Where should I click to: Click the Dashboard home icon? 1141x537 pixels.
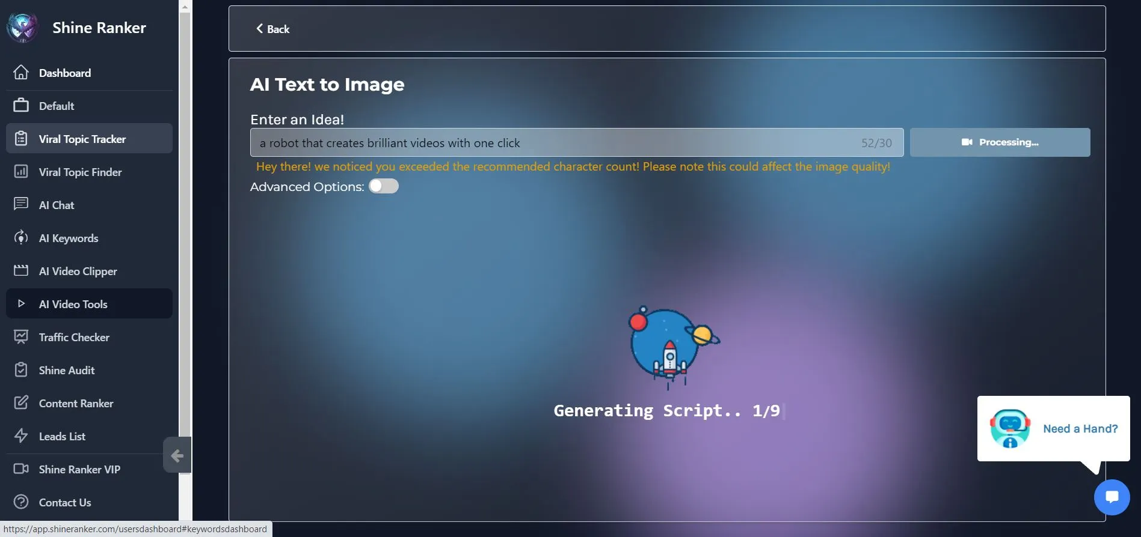21,73
